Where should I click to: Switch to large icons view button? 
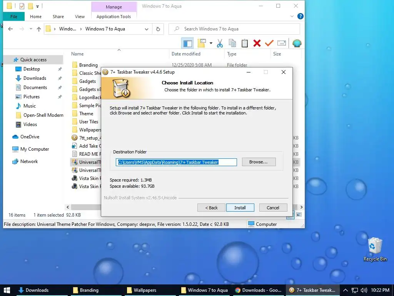click(x=299, y=215)
